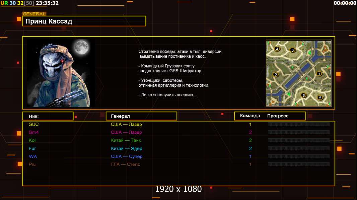Select start position marker 5 on minimap

click(x=320, y=98)
